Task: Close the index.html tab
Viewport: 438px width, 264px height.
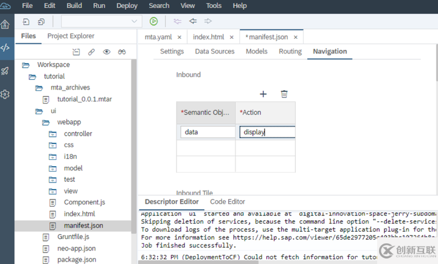Action: click(232, 38)
